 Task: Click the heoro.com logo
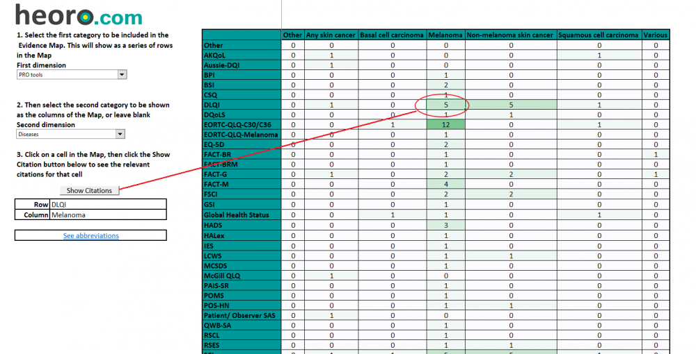[x=79, y=15]
